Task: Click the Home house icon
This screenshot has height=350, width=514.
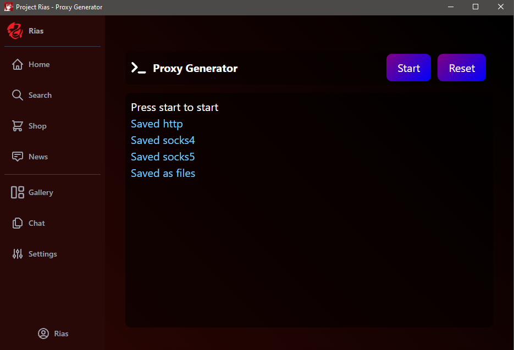Action: point(18,64)
